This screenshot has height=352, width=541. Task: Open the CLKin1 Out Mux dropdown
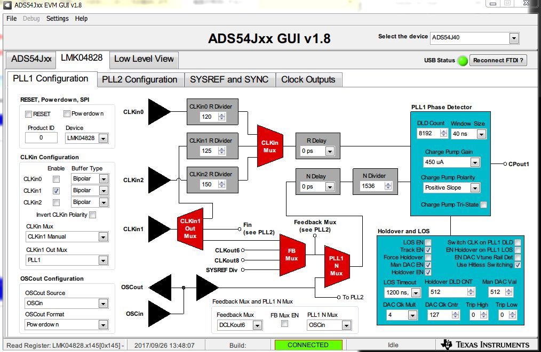67,260
